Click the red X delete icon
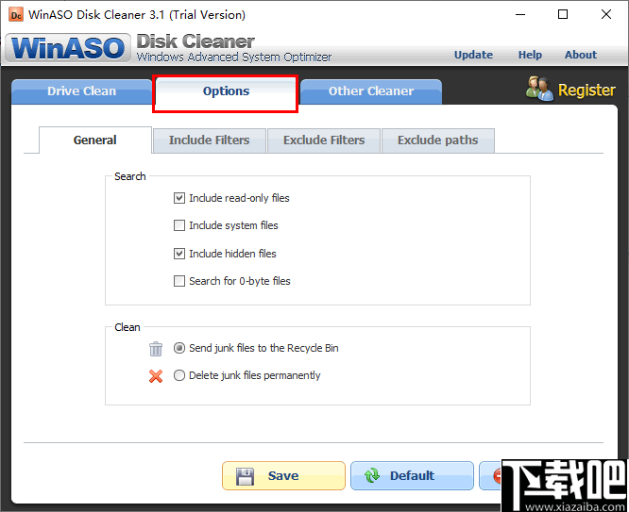 156,376
